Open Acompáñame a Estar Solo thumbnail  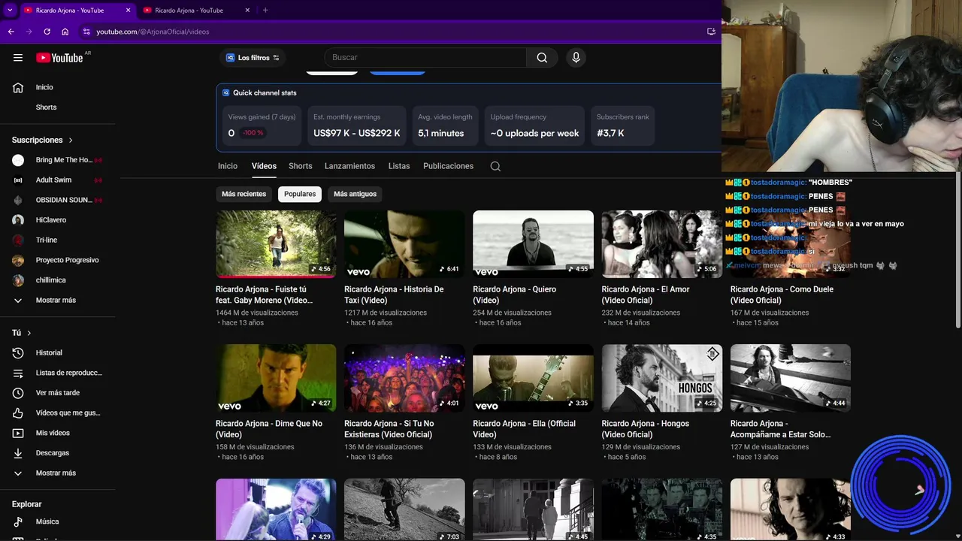pos(791,378)
